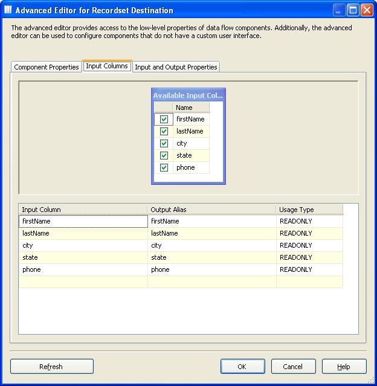
Task: Click lastName name in Available Input Columns
Action: pyautogui.click(x=191, y=131)
